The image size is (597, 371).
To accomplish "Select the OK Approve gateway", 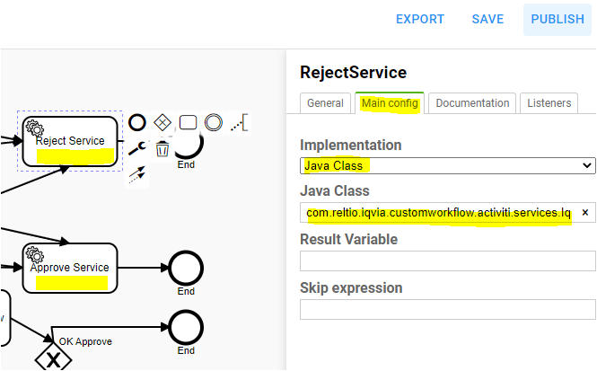I will 52,358.
